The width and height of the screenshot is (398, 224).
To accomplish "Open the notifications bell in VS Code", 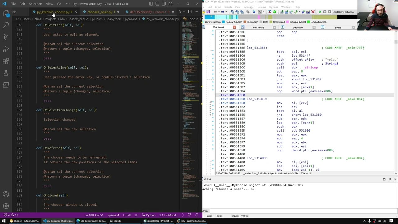I will [197, 215].
